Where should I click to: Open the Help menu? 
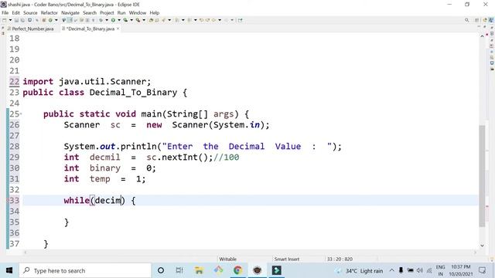pyautogui.click(x=155, y=12)
